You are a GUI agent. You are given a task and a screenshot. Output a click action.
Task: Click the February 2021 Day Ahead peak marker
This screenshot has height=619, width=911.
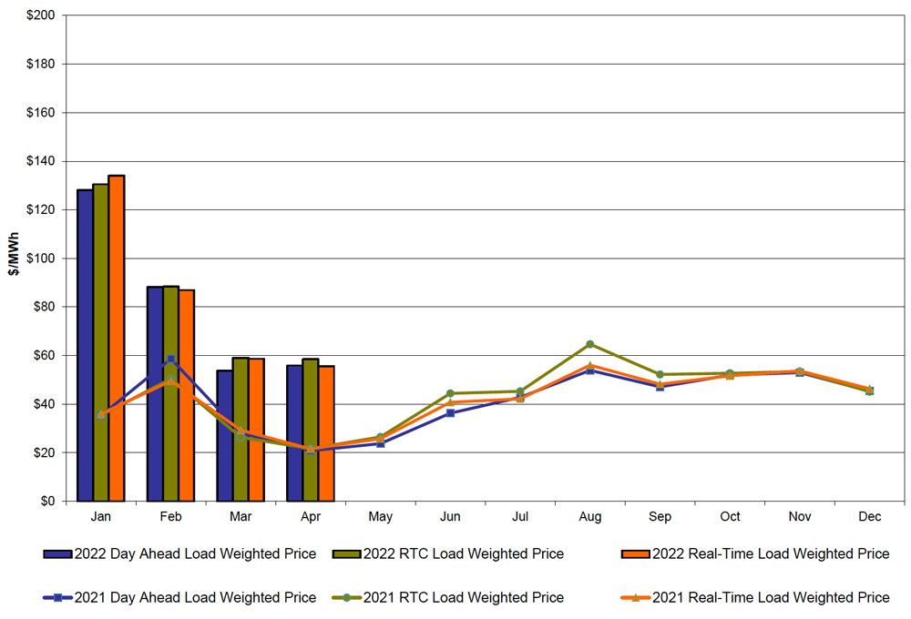click(x=170, y=360)
